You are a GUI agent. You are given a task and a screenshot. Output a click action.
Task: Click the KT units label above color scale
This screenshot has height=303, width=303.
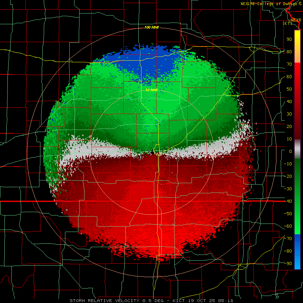coord(287,23)
